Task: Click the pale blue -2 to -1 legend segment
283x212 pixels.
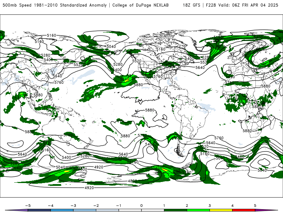Action: coord(108,210)
